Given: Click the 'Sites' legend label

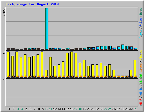Looking at the screenshot, I should (141, 68).
